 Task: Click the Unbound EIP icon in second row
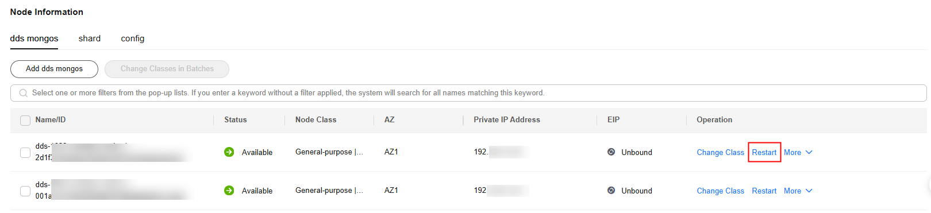pos(611,191)
